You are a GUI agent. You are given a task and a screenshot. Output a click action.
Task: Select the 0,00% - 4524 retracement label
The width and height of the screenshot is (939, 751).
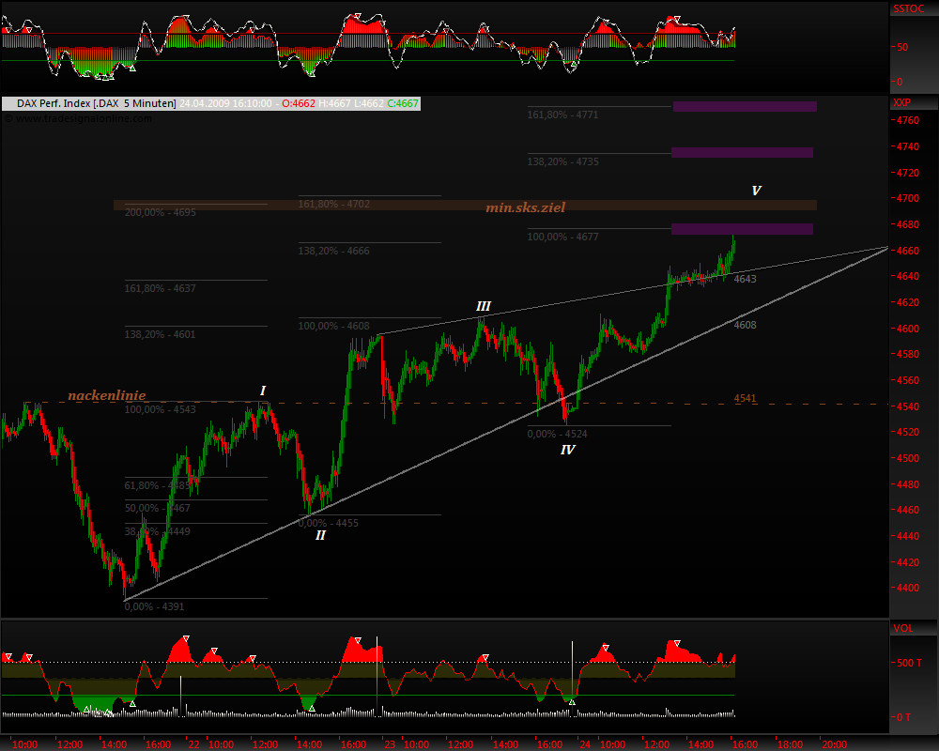pyautogui.click(x=557, y=434)
